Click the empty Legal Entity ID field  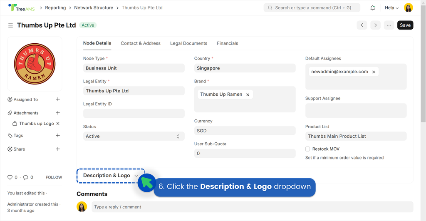pyautogui.click(x=134, y=113)
